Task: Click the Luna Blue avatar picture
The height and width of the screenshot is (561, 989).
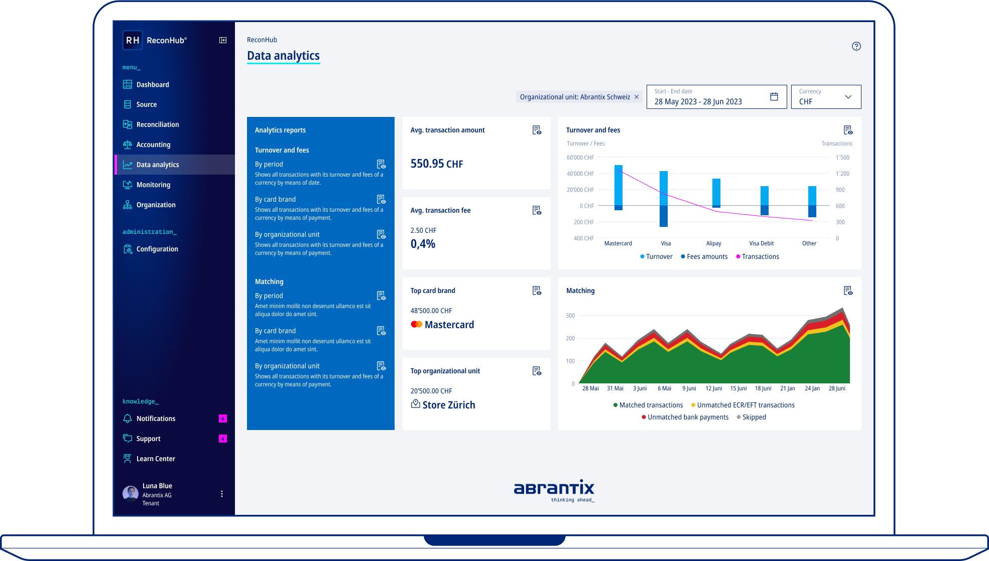Action: (131, 494)
